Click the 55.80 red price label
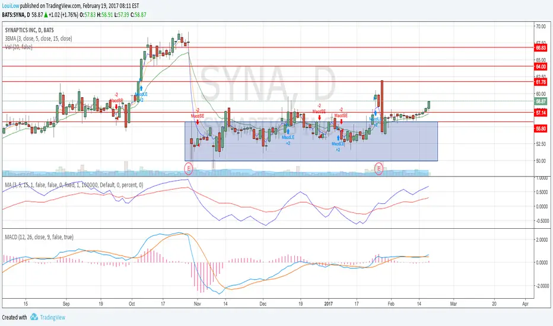Screen dimensions: 553x326 (x=541, y=129)
